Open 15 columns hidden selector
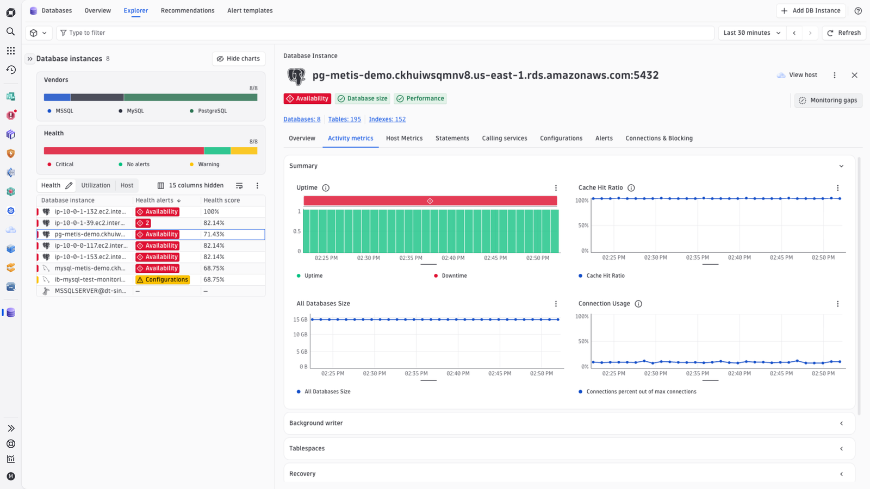Image resolution: width=870 pixels, height=489 pixels. 190,186
